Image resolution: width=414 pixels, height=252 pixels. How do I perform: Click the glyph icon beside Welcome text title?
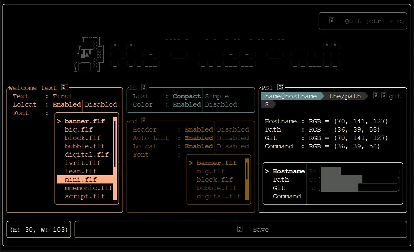64,87
